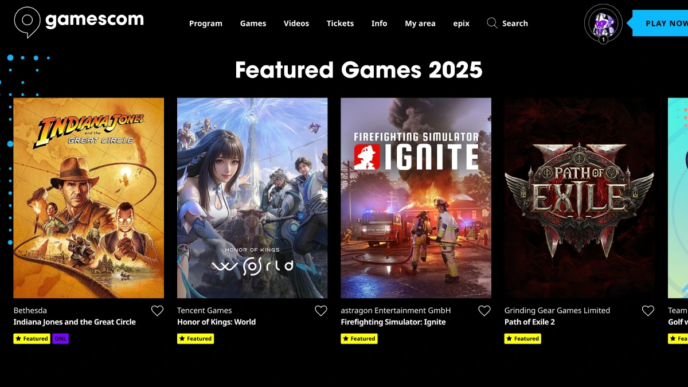688x387 pixels.
Task: Select the Info menu item
Action: pyautogui.click(x=379, y=24)
